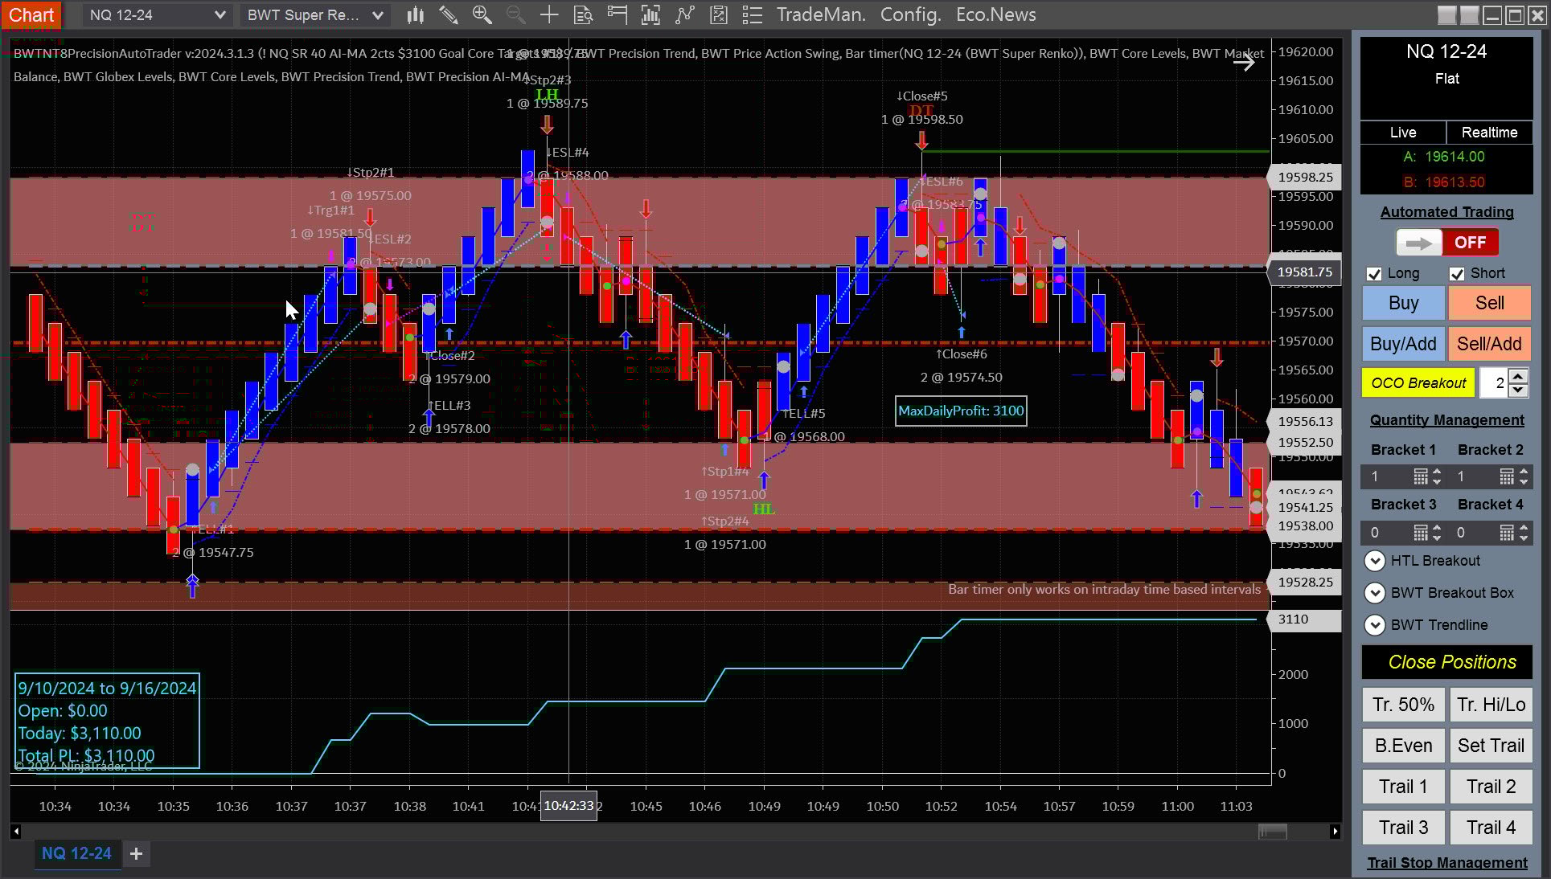Click the Trail 1 button

coord(1403,787)
